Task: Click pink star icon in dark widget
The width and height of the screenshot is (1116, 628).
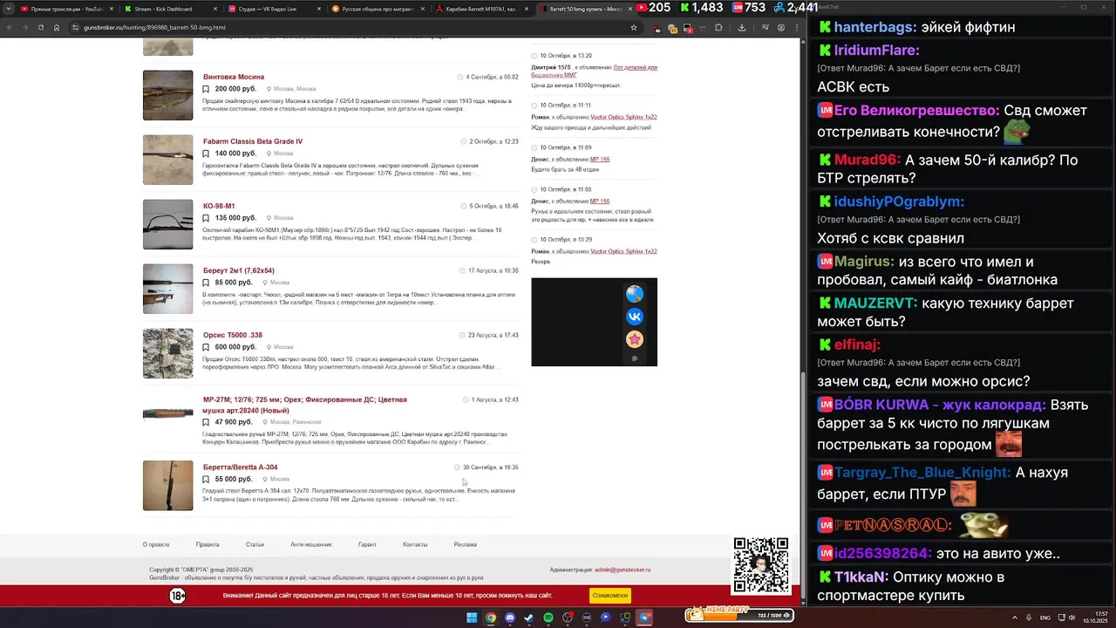Action: (635, 339)
